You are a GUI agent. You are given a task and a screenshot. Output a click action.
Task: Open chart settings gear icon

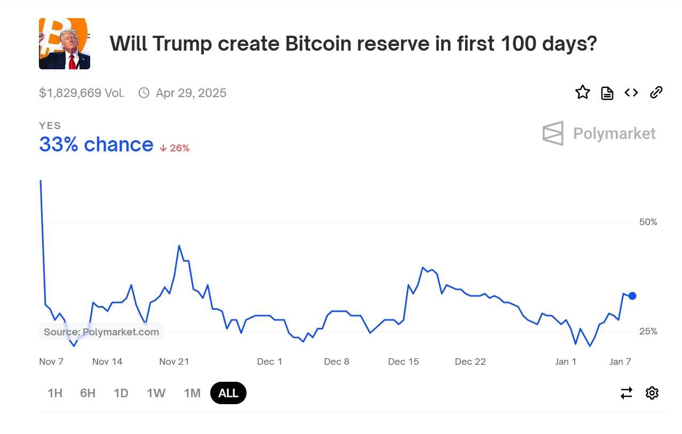(x=652, y=393)
